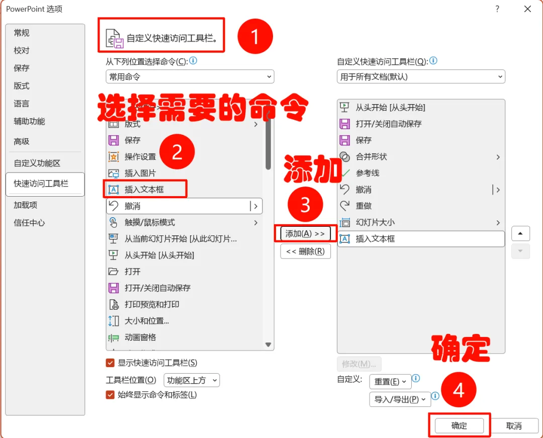Click info icon beside Choose commands from label
The width and height of the screenshot is (543, 438).
tap(193, 61)
